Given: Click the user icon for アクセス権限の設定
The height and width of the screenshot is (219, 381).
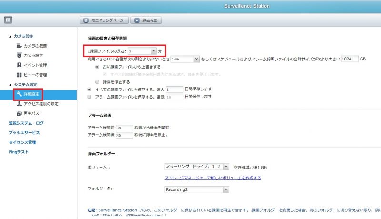Looking at the screenshot, I should (x=19, y=104).
